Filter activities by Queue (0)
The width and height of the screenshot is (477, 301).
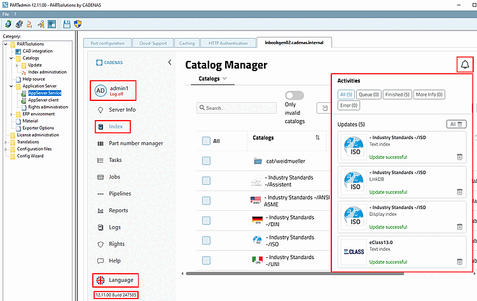coord(369,95)
